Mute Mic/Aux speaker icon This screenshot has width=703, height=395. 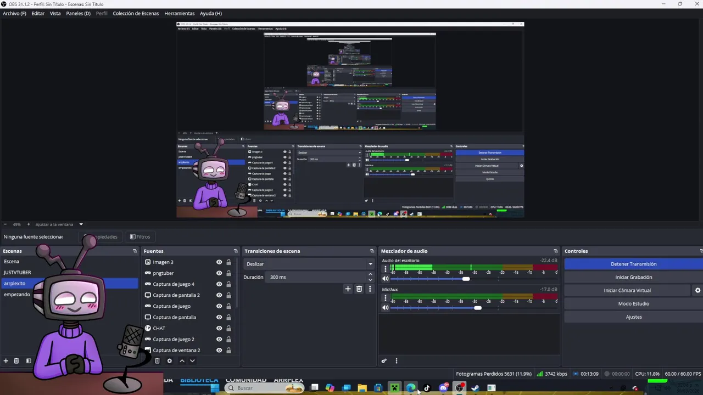point(386,308)
